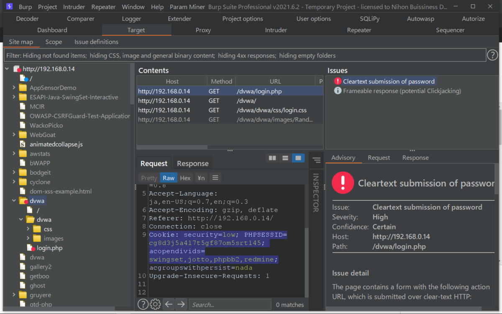
Task: Click the 192.168.0.14 host icon
Action: pyautogui.click(x=17, y=69)
